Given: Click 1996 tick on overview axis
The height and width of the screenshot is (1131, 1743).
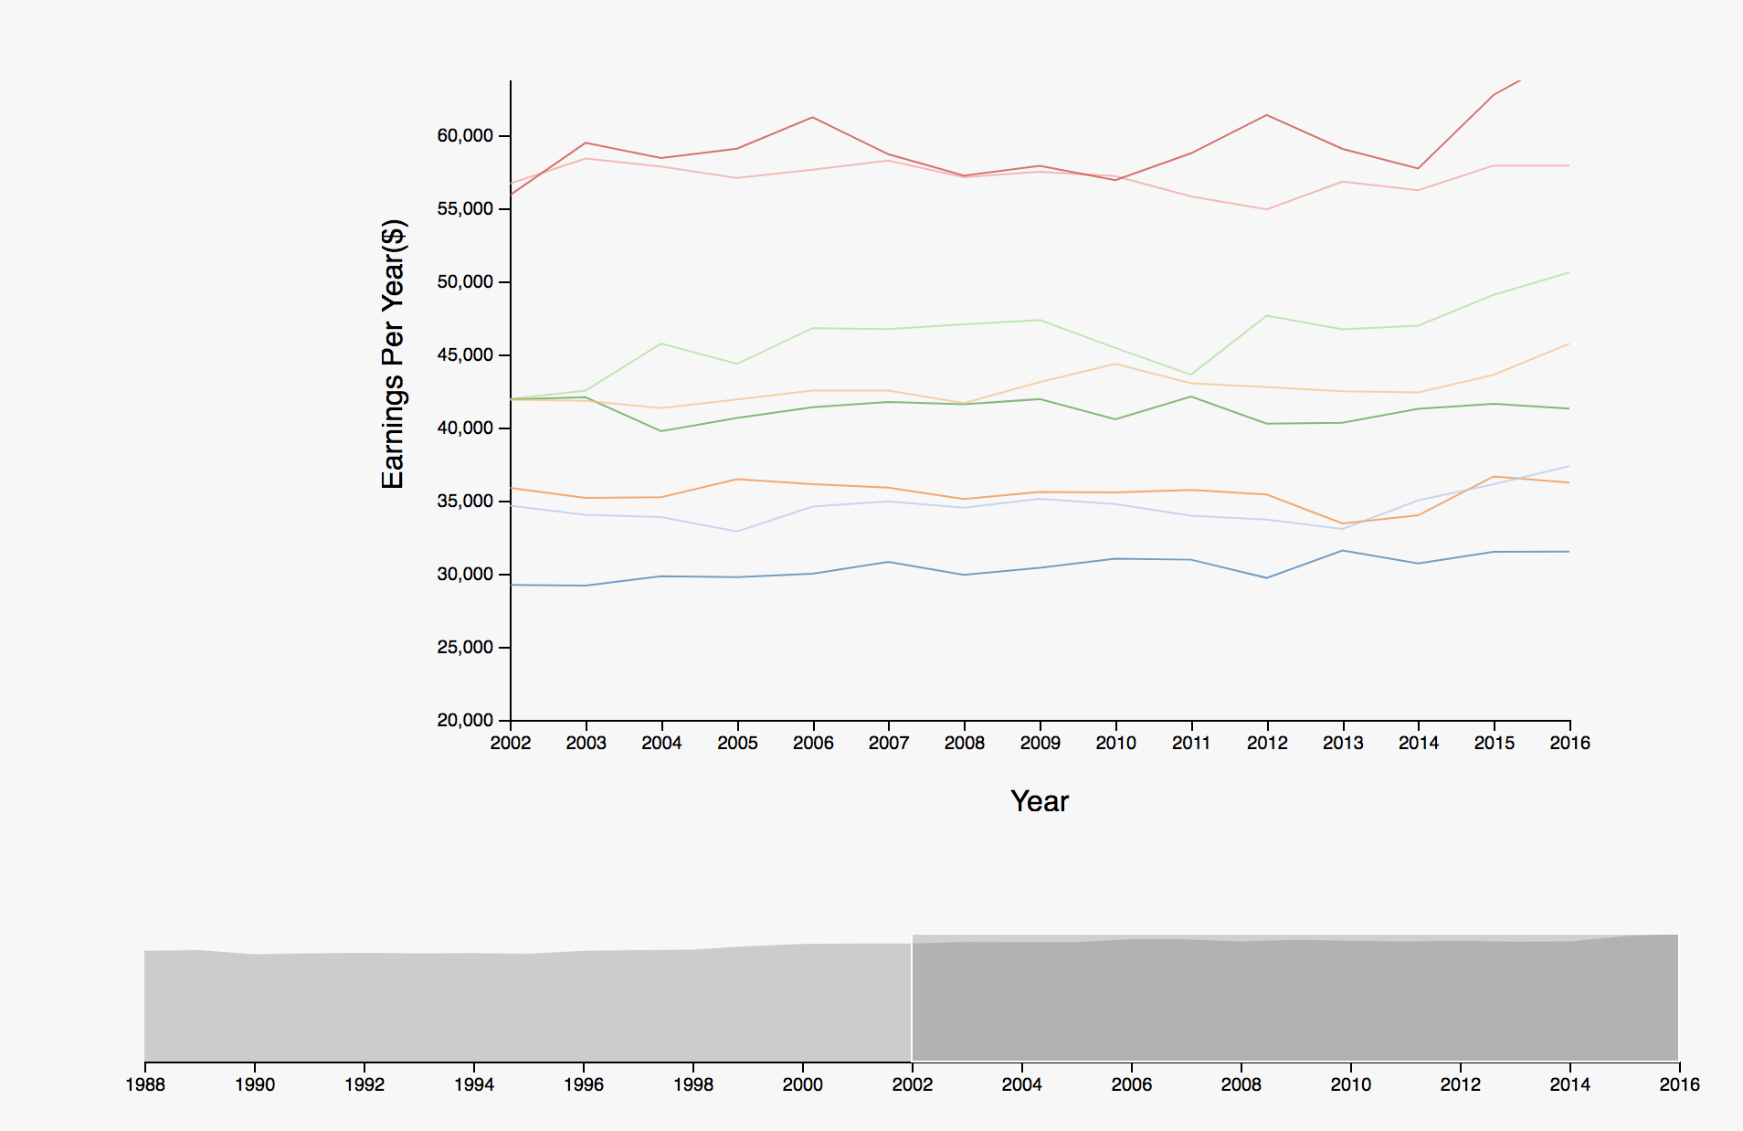Looking at the screenshot, I should click(584, 1084).
